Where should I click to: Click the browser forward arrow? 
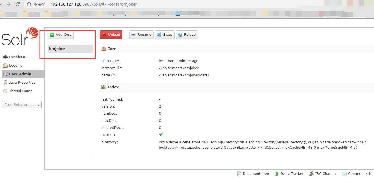[x=9, y=4]
